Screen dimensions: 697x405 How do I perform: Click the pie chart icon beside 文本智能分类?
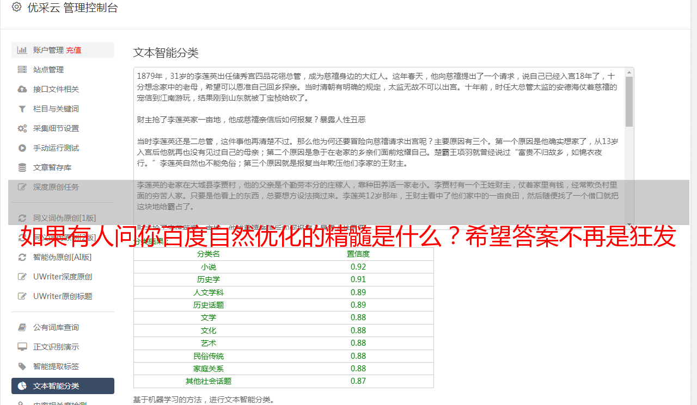[22, 386]
